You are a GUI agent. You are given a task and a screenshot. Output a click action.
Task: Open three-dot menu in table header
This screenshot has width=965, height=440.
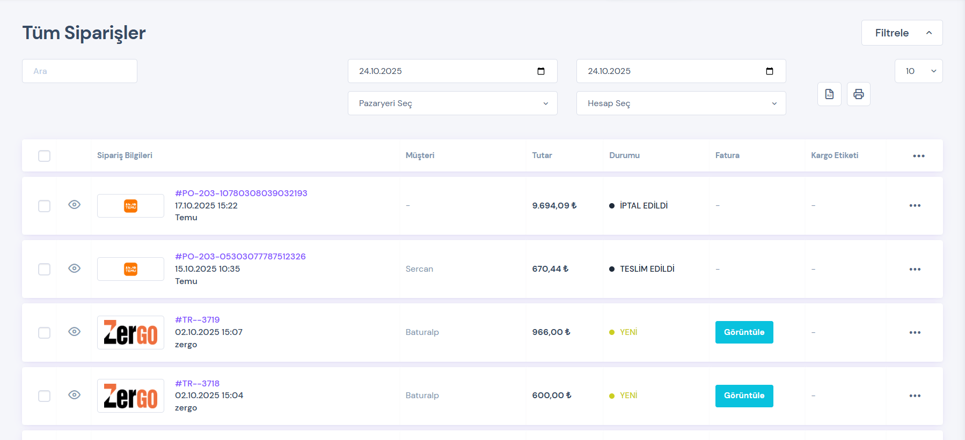(918, 156)
